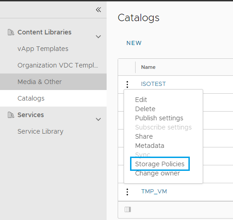This screenshot has height=220, width=233.
Task: Open the TMP_VM catalog link
Action: pyautogui.click(x=154, y=192)
